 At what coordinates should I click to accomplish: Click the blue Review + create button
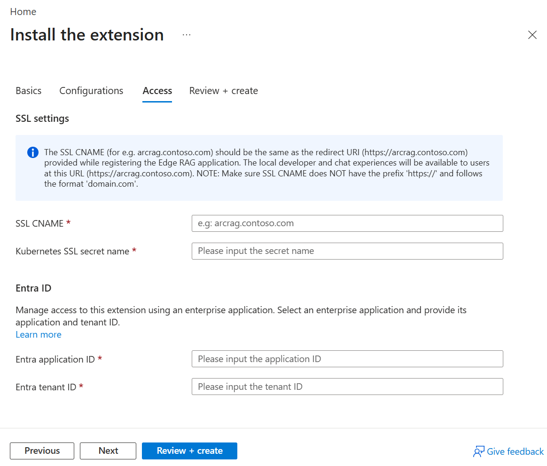189,451
